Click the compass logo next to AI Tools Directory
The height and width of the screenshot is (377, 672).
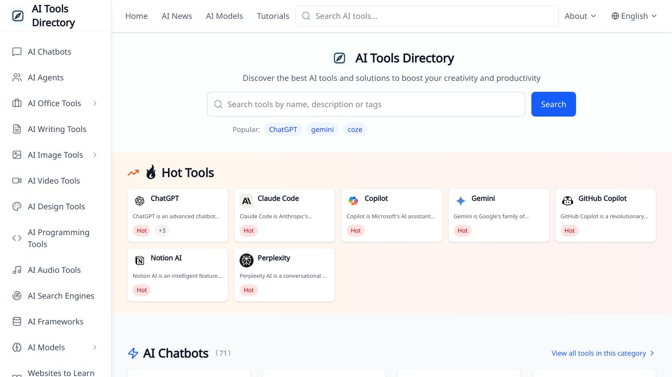click(18, 15)
